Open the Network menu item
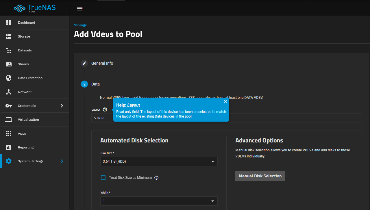 coord(35,92)
